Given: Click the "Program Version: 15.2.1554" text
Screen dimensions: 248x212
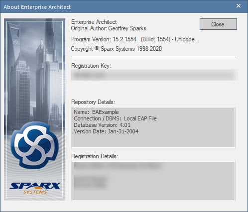Looking at the screenshot, I should [104, 39].
